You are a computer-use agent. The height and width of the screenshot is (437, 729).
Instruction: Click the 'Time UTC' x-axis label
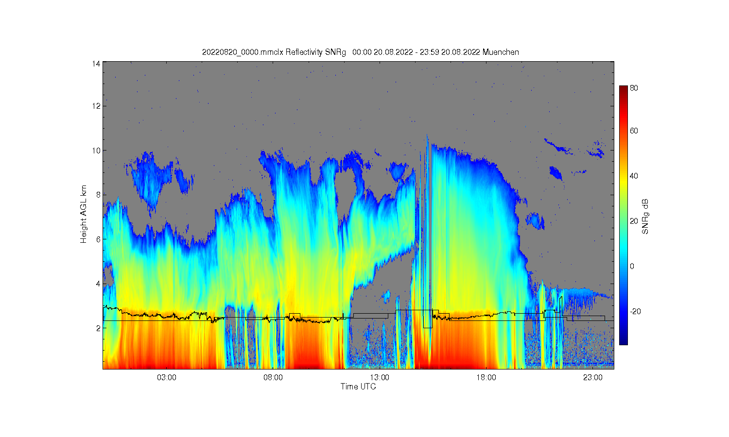coord(358,387)
